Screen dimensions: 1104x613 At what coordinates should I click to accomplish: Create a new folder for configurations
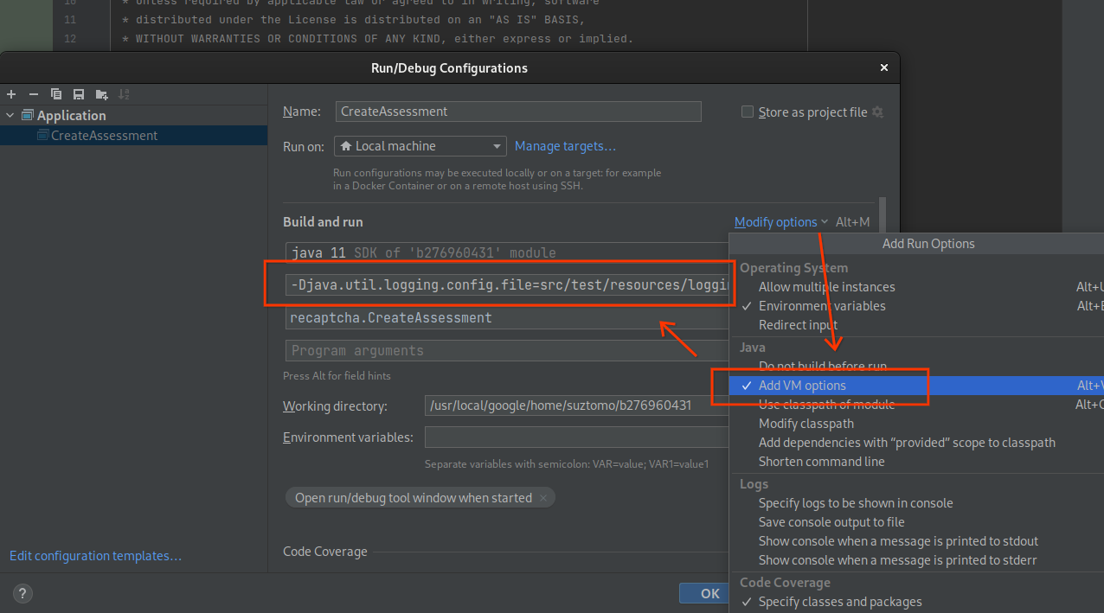coord(101,94)
